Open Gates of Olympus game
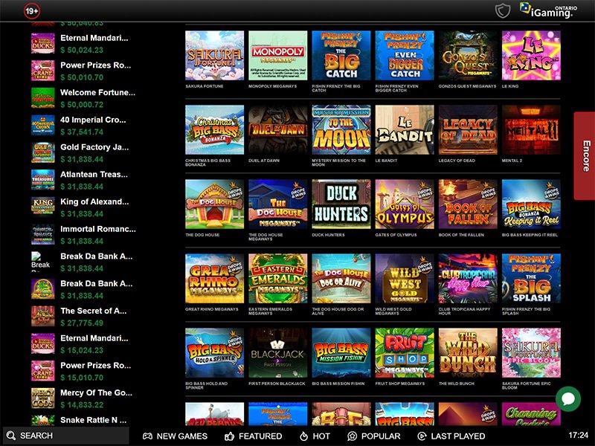Image resolution: width=595 pixels, height=446 pixels. (x=405, y=204)
